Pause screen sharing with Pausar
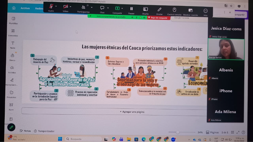253x142 pixels. 131,10
